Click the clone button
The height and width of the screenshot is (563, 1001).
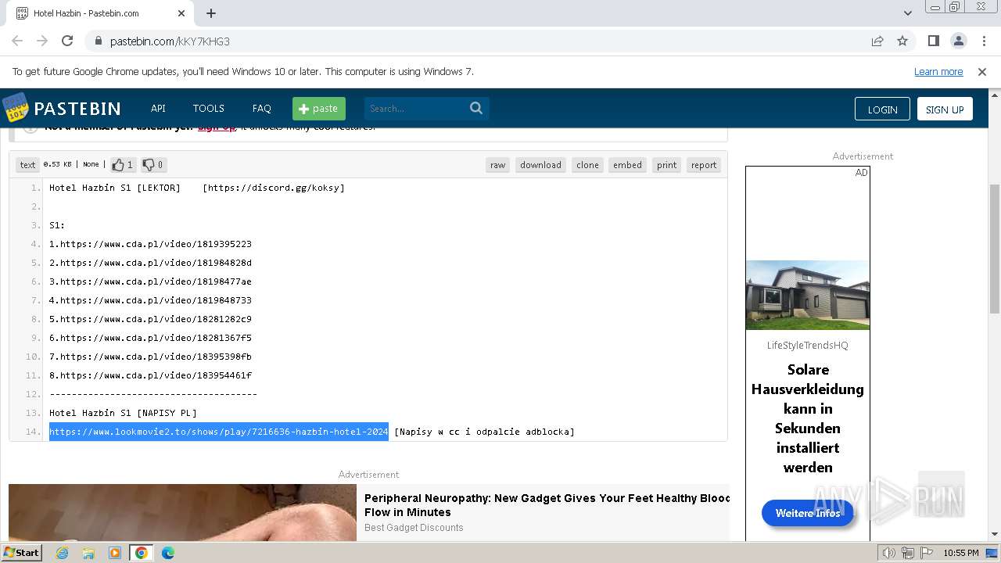point(587,165)
